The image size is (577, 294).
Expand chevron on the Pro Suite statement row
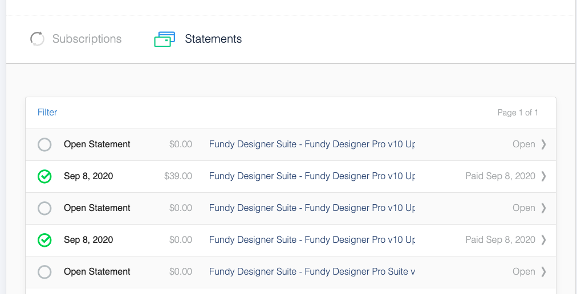[x=543, y=272]
